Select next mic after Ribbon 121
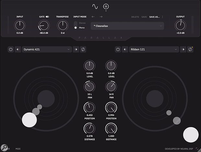The image size is (201, 152). (183, 49)
